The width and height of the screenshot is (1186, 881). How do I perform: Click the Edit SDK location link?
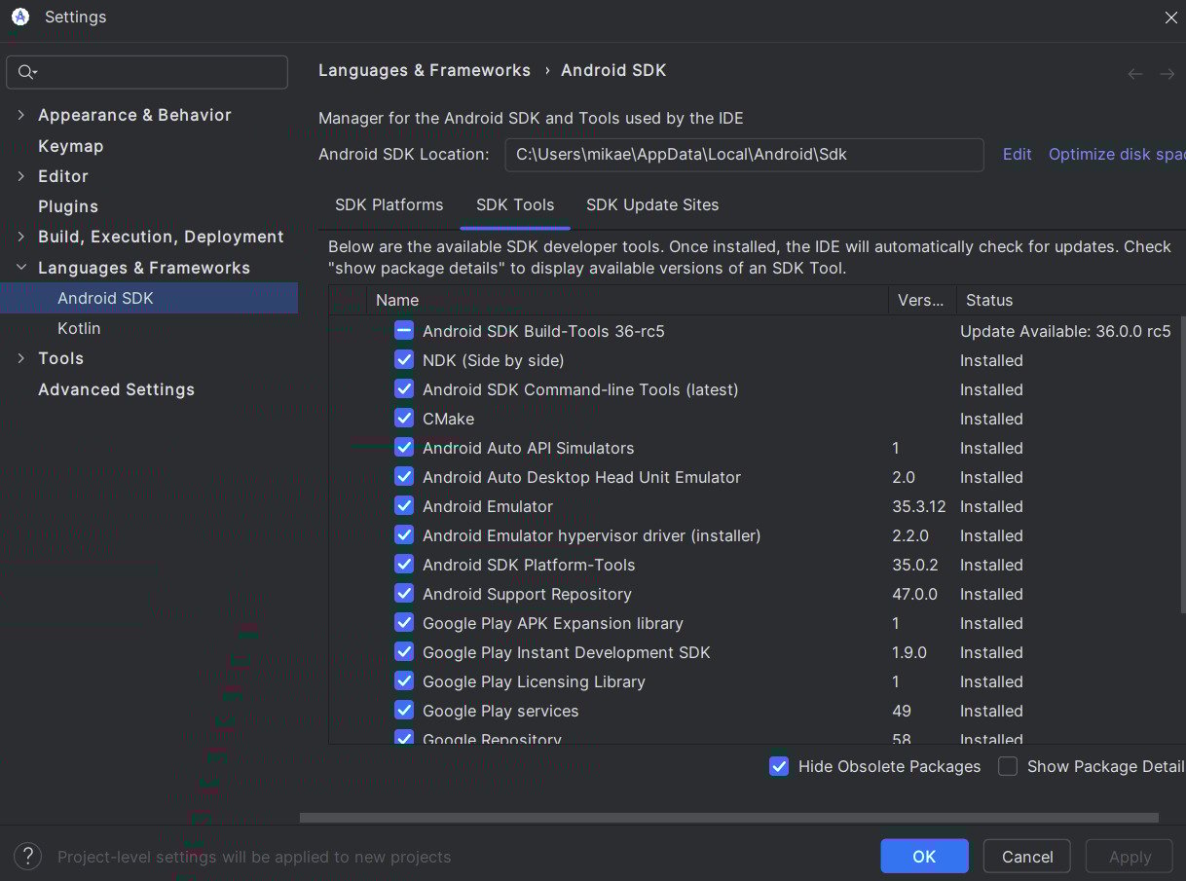point(1017,154)
